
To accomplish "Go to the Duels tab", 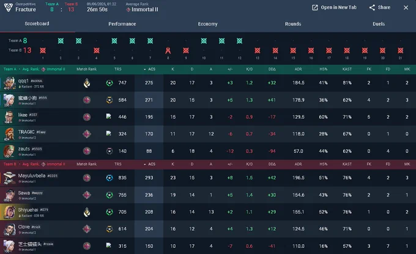I will 379,24.
